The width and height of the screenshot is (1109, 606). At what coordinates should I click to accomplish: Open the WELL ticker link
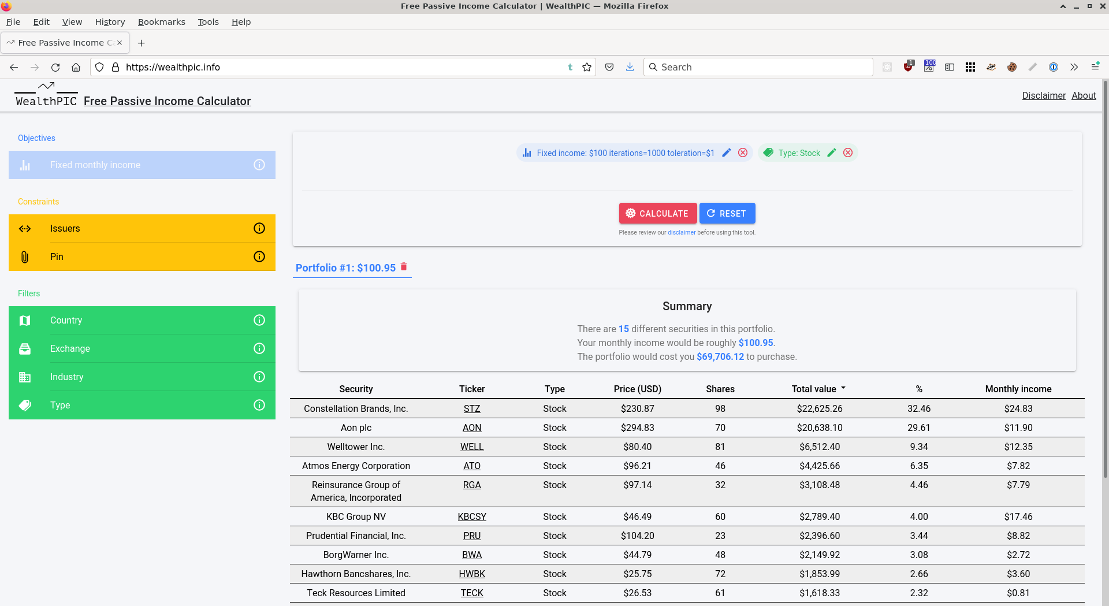[x=472, y=447]
